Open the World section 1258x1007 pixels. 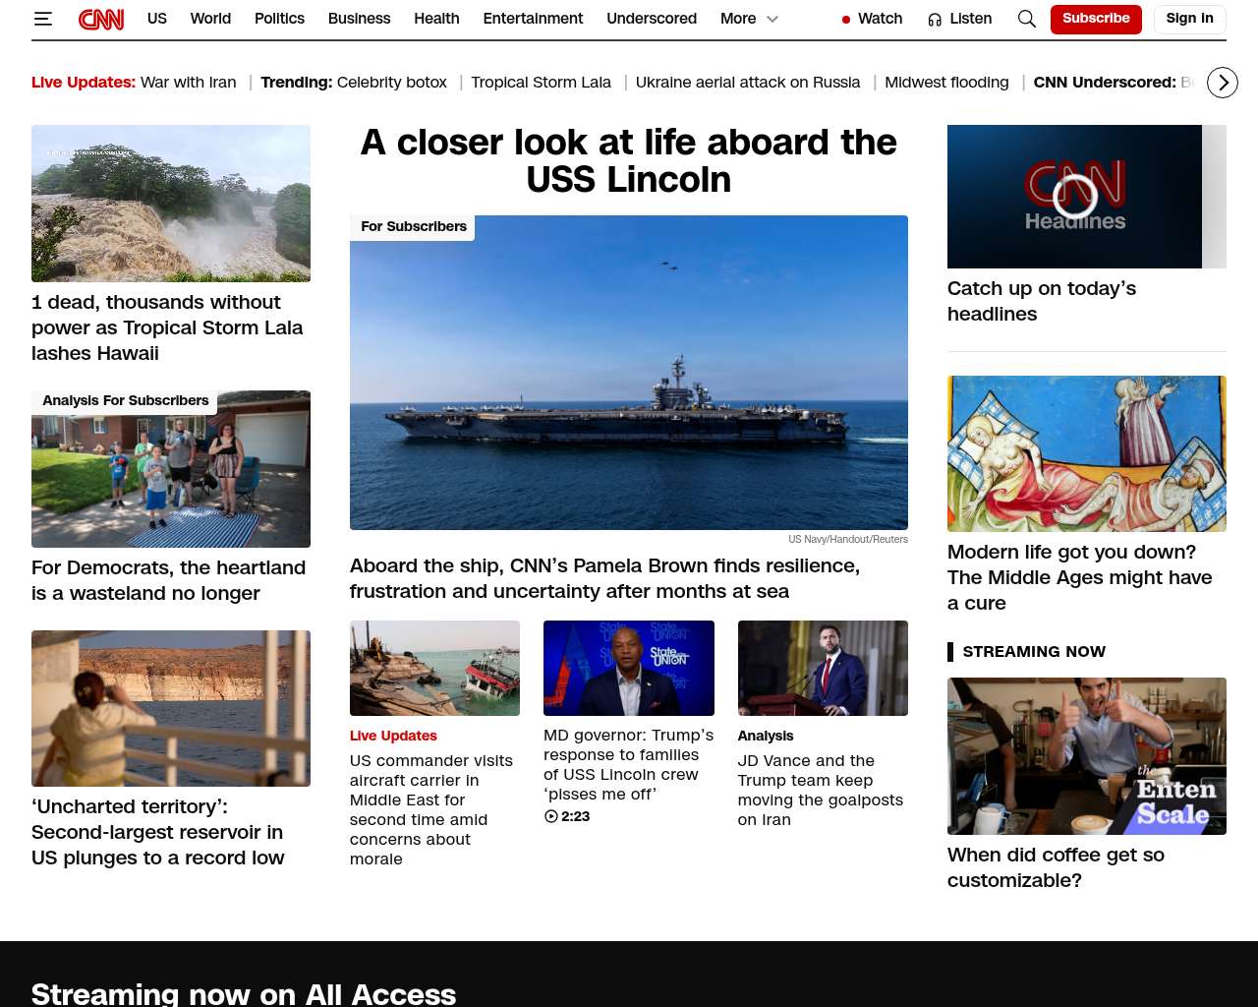click(x=210, y=19)
